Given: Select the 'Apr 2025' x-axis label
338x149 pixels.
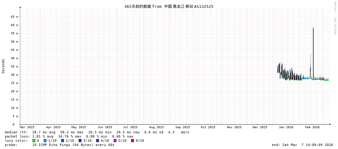Looking at the screenshot, I should (x=53, y=127).
